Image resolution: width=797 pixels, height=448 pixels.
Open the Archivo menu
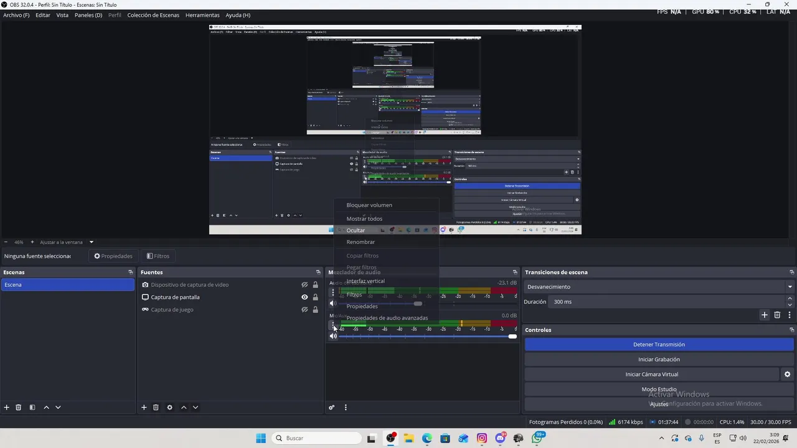pyautogui.click(x=16, y=15)
